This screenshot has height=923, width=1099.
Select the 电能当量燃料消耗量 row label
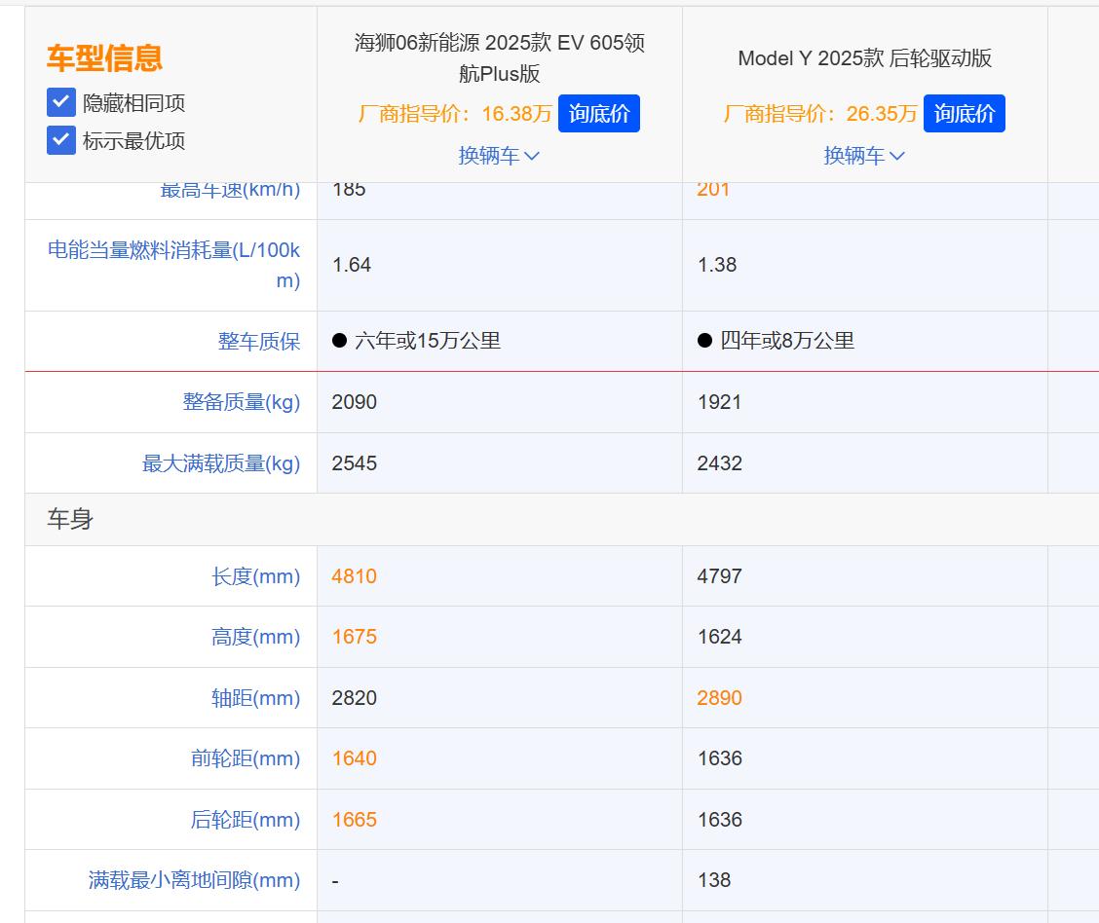[175, 265]
